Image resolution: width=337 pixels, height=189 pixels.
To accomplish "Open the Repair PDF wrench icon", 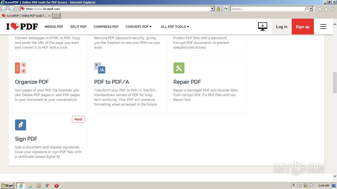I will pyautogui.click(x=179, y=68).
